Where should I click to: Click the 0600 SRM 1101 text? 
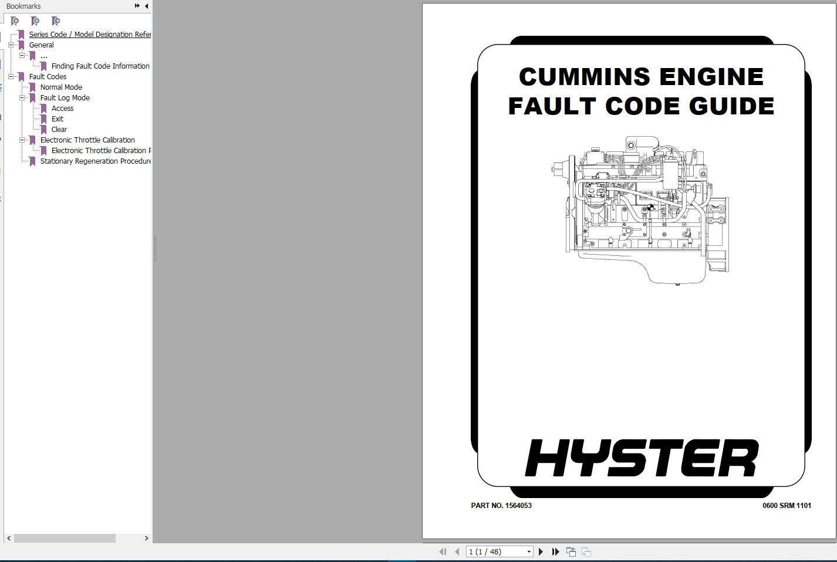pyautogui.click(x=787, y=505)
